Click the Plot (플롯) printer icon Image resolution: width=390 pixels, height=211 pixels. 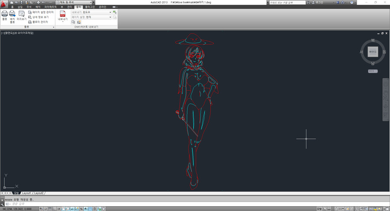click(x=4, y=14)
